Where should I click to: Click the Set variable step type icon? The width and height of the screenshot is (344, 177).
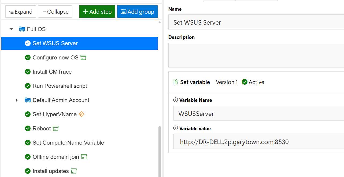tap(175, 82)
